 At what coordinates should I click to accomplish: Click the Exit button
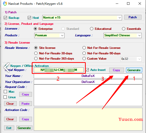click(x=9, y=128)
